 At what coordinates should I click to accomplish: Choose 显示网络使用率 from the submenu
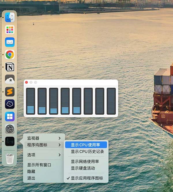[x=85, y=162]
